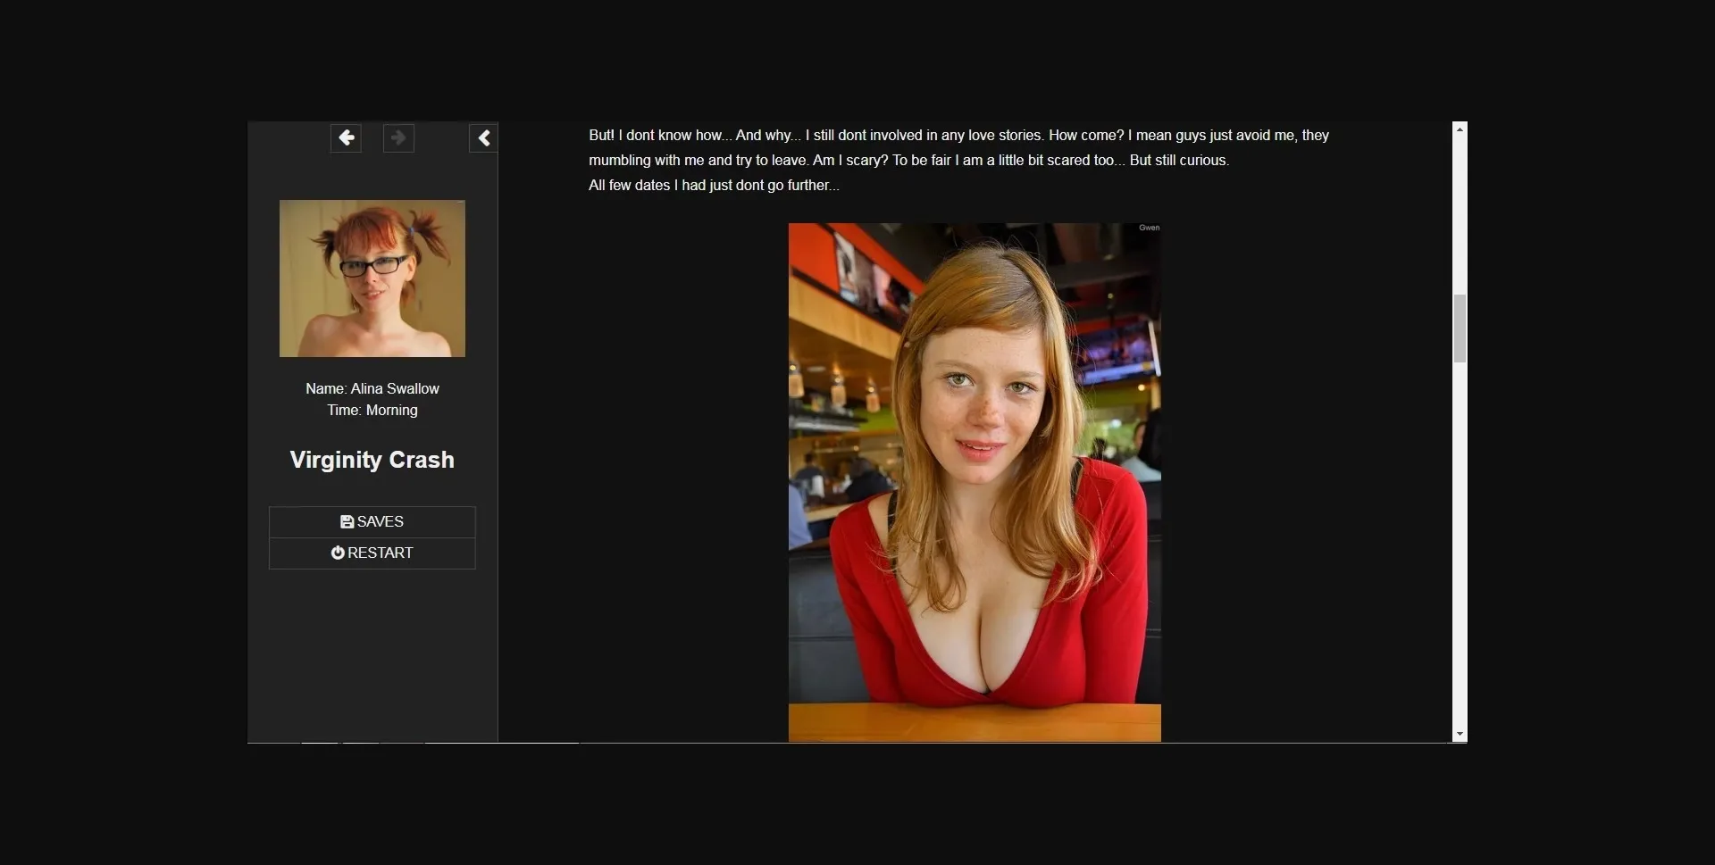
Task: Collapse the sidebar with the chevron toggle
Action: [x=483, y=138]
